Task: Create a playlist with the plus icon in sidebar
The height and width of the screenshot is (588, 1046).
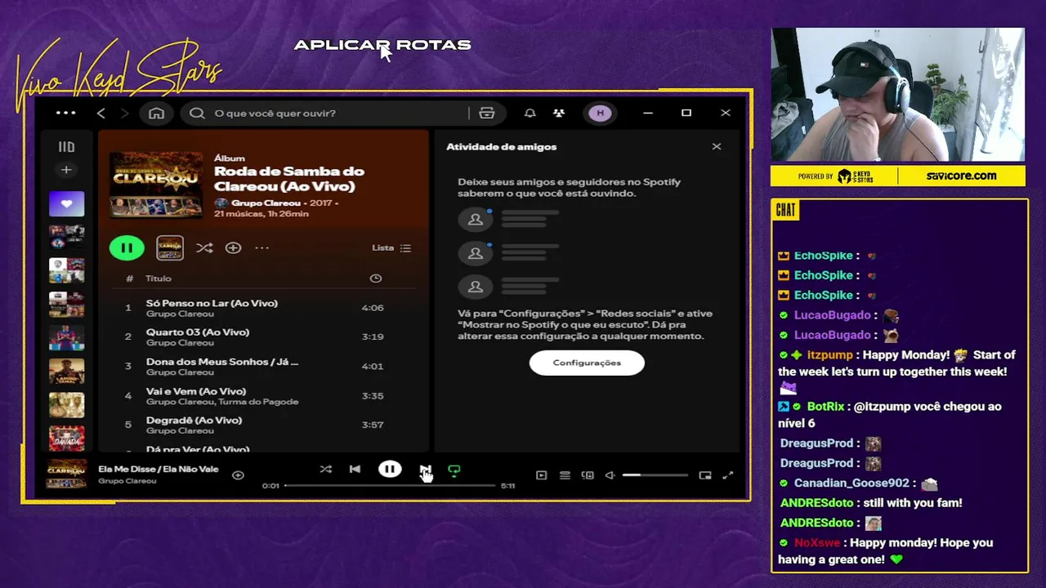Action: [x=66, y=170]
